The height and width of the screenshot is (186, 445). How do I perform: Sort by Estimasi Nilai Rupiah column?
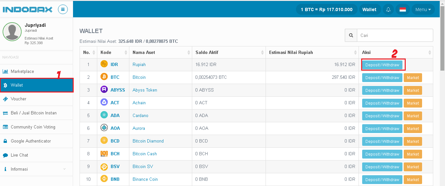coord(312,52)
